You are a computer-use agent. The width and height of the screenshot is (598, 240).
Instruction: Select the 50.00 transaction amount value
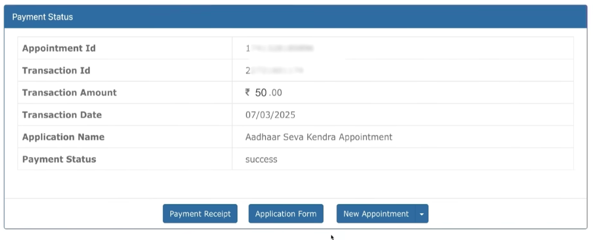click(269, 93)
